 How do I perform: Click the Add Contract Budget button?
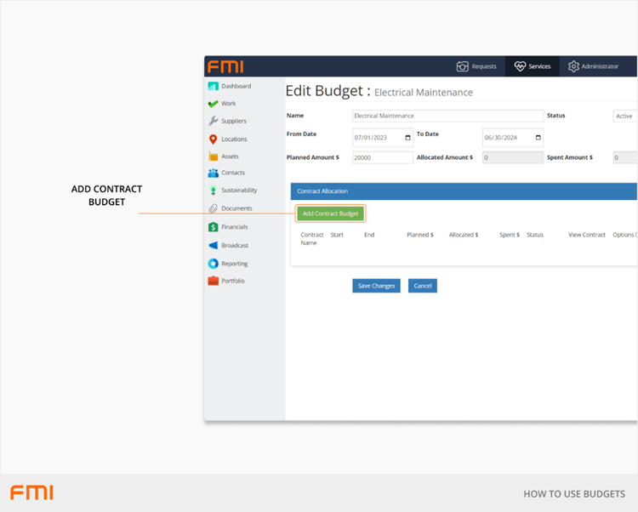[330, 213]
